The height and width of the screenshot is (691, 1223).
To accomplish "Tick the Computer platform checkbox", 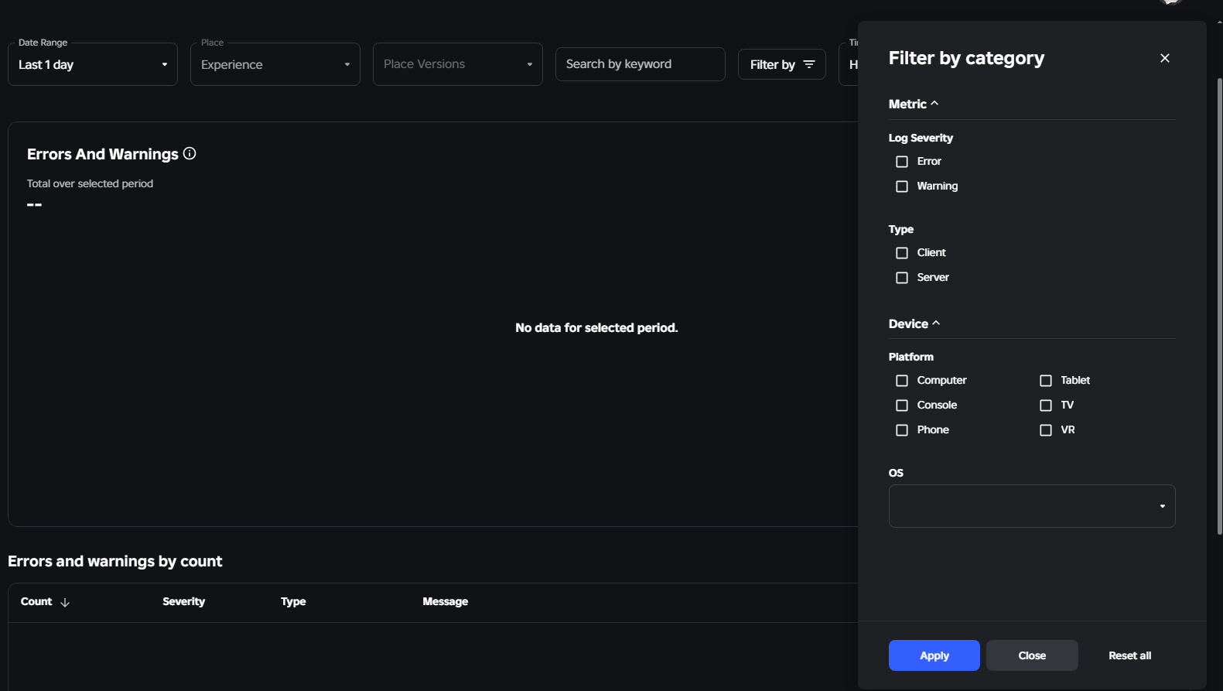I will click(x=902, y=381).
